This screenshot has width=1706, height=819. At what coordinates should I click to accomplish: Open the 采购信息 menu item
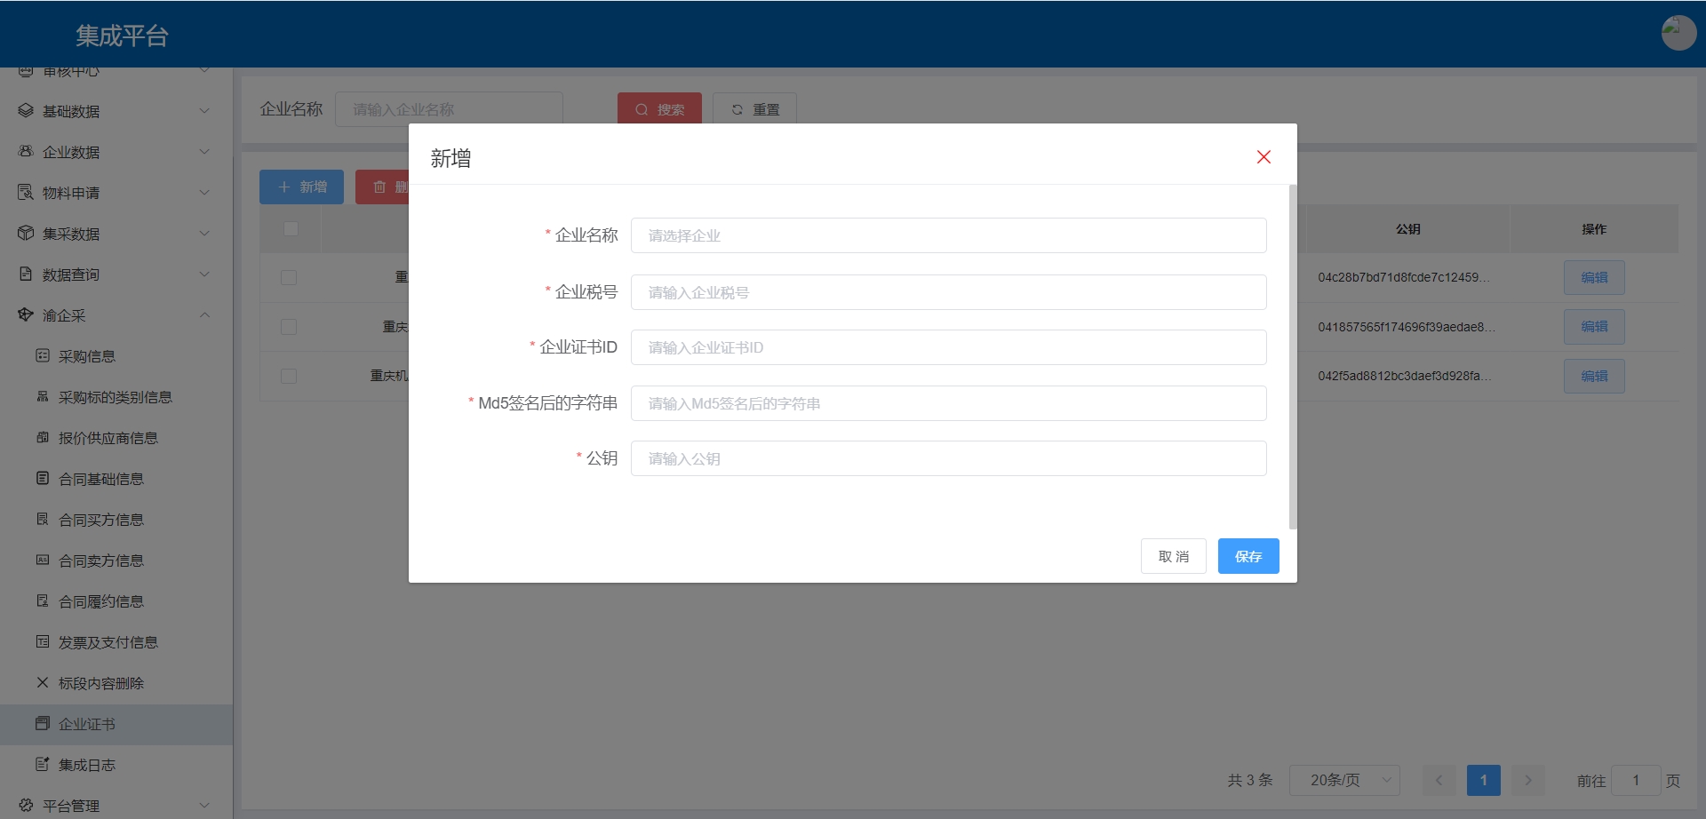(87, 356)
